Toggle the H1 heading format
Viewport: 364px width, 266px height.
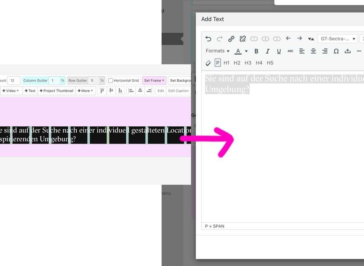point(226,63)
